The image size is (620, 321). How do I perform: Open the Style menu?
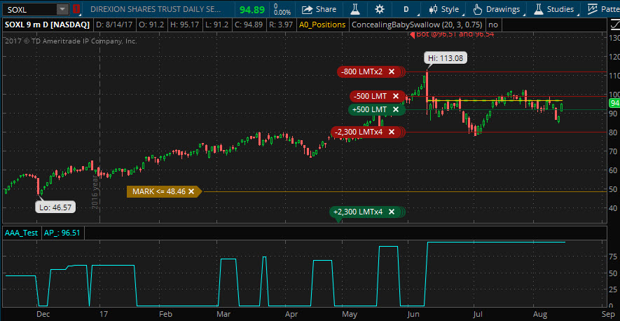(444, 9)
